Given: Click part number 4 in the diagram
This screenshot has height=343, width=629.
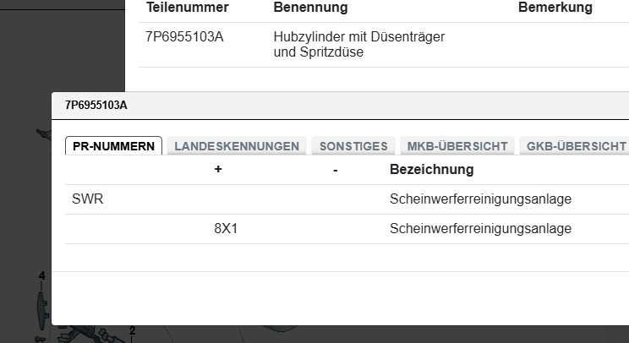Looking at the screenshot, I should click(x=41, y=276).
